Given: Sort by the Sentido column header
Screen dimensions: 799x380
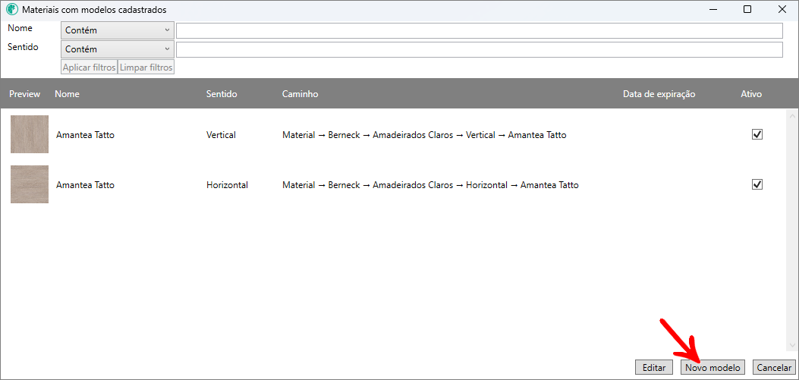Looking at the screenshot, I should click(x=222, y=94).
